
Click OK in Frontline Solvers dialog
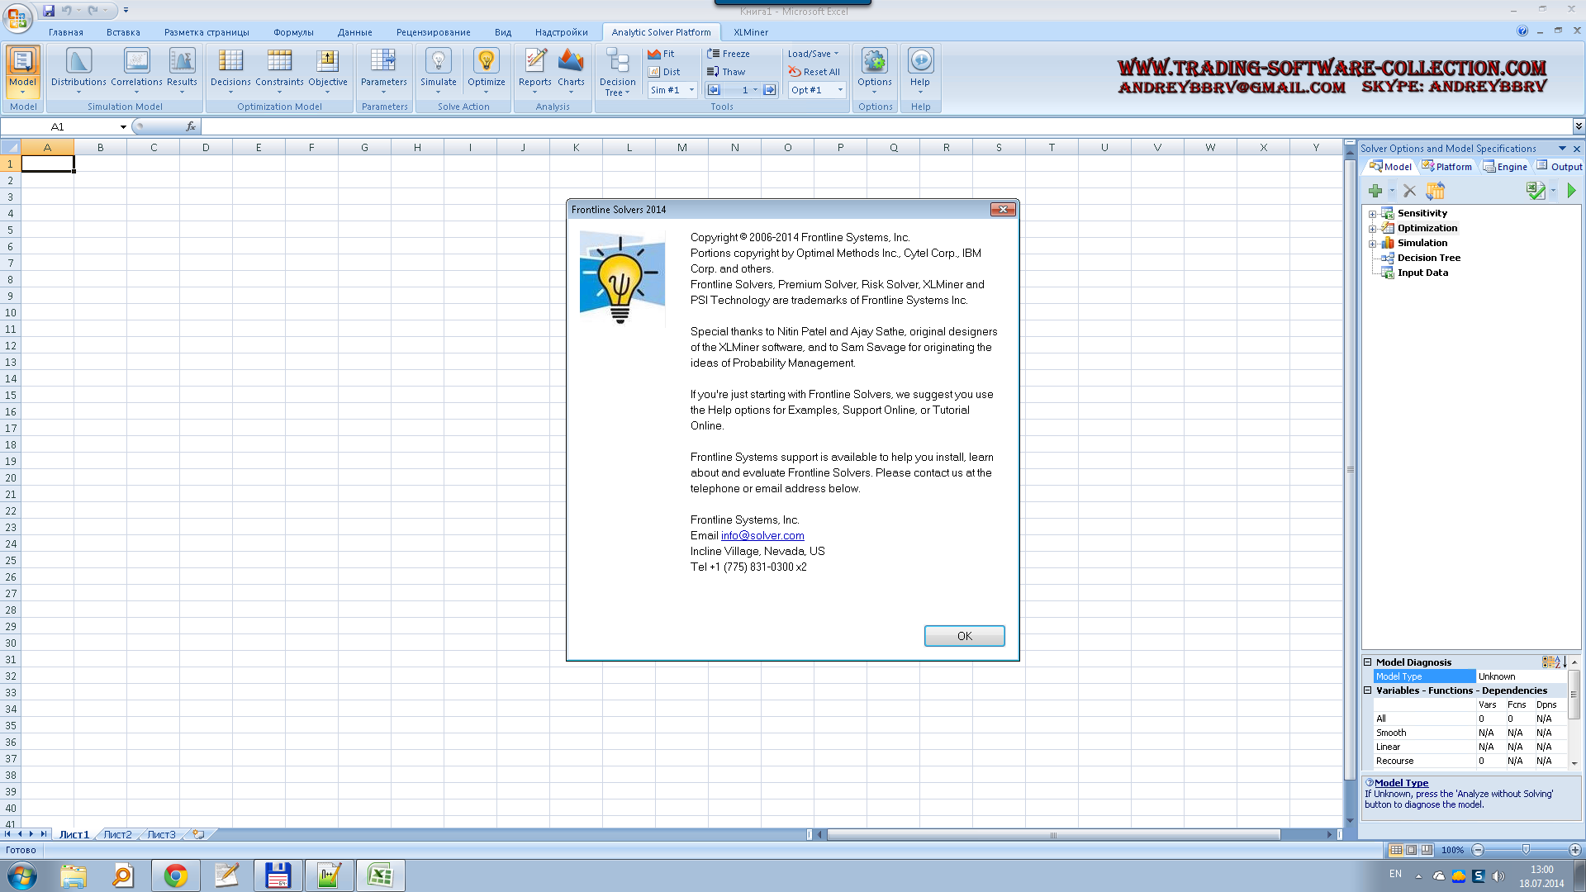[x=964, y=636]
